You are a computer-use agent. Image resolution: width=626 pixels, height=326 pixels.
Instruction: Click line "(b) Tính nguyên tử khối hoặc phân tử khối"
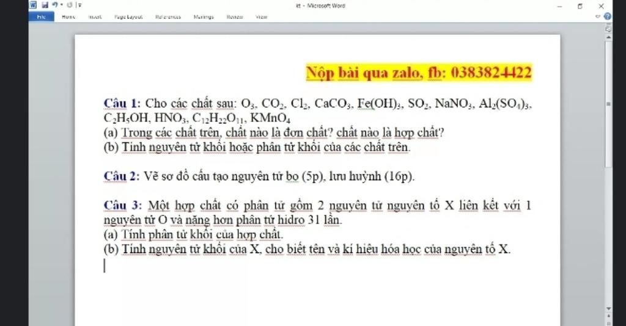click(257, 147)
